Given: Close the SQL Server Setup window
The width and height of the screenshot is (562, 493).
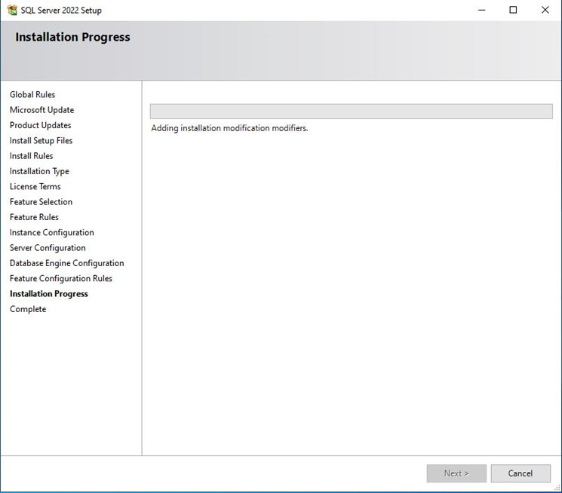Looking at the screenshot, I should pyautogui.click(x=545, y=10).
